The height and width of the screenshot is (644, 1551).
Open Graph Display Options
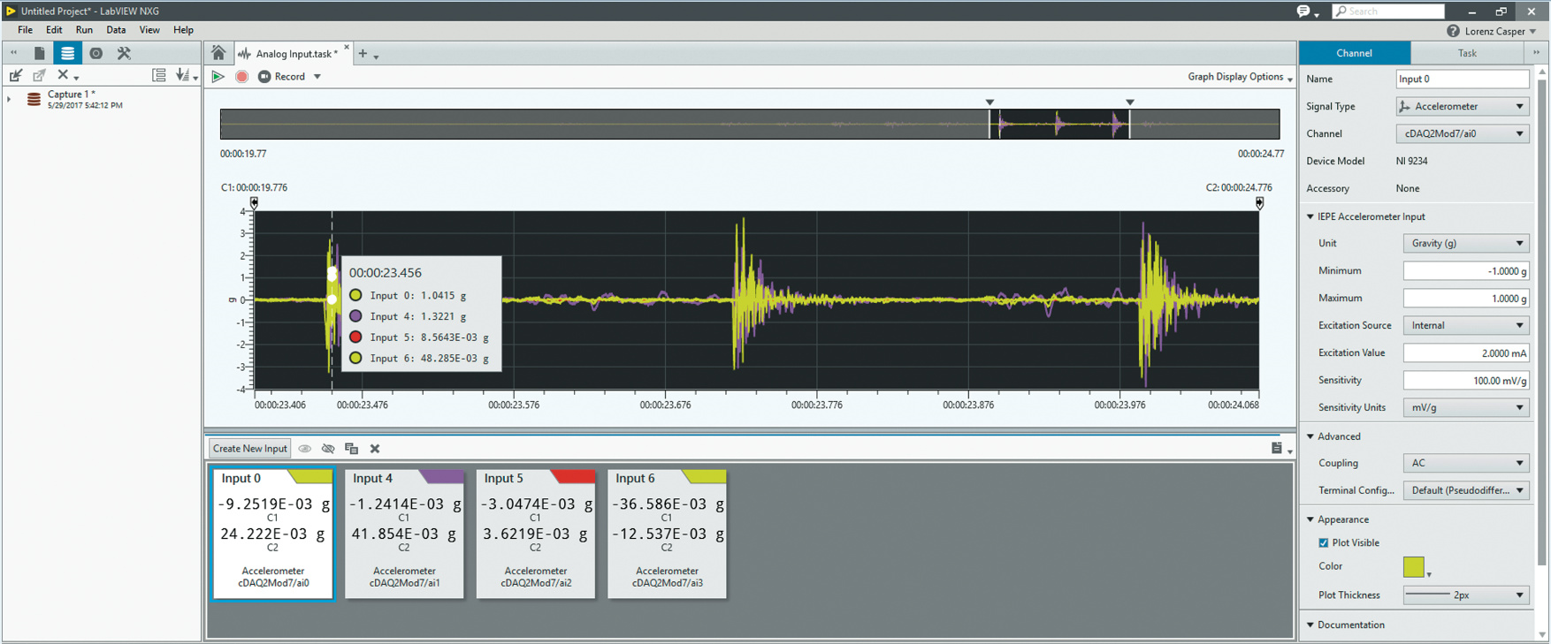1239,77
